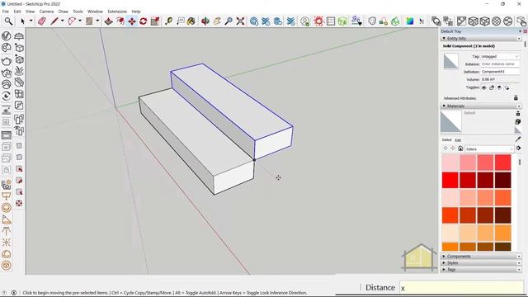Switch to the materials Select tab
The height and width of the screenshot is (297, 528).
(x=446, y=140)
